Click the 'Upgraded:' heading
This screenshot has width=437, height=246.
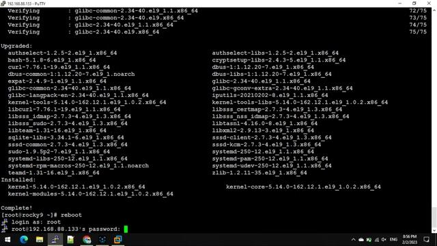click(16, 46)
